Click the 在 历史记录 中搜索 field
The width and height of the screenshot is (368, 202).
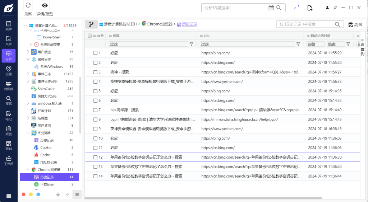pyautogui.click(x=310, y=24)
